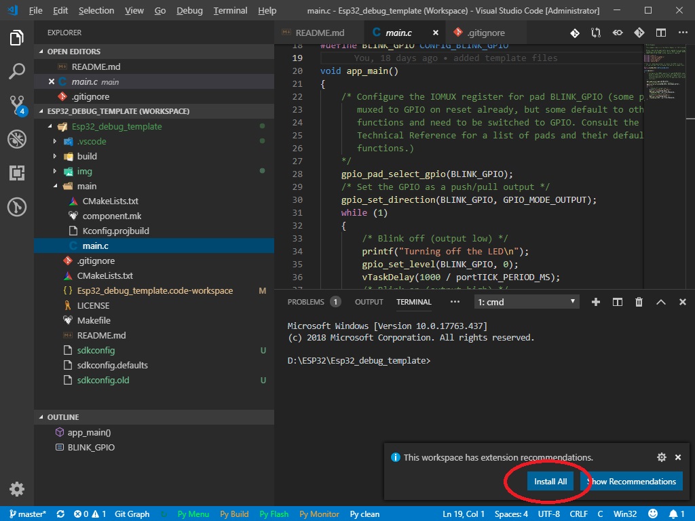The image size is (695, 521).
Task: Open Source Control view with 4 changes
Action: click(x=18, y=105)
